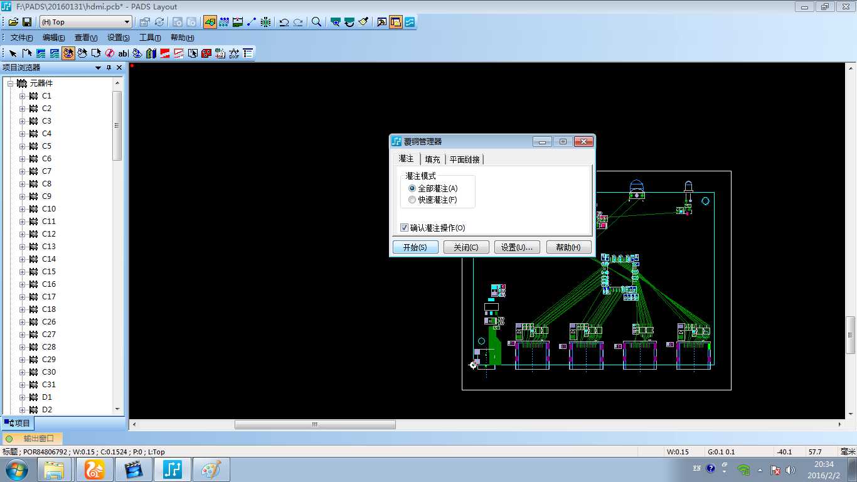Click the Redraw icon
857x482 pixels.
click(363, 22)
